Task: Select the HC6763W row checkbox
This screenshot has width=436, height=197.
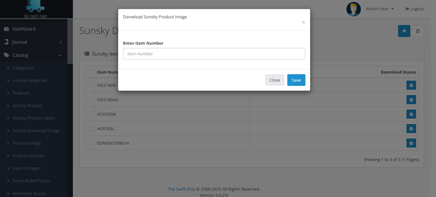Action: pos(89,114)
